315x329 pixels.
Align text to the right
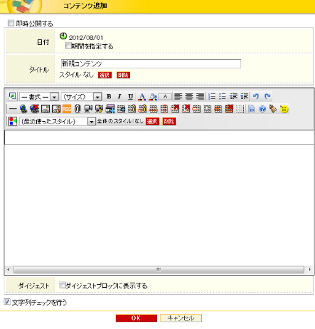tap(200, 97)
